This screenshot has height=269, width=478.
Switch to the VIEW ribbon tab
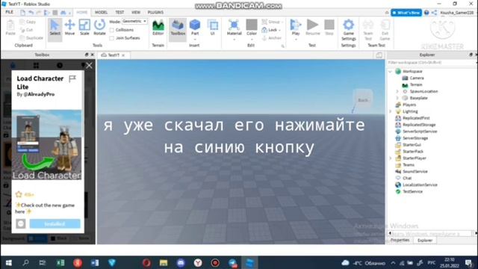[136, 12]
